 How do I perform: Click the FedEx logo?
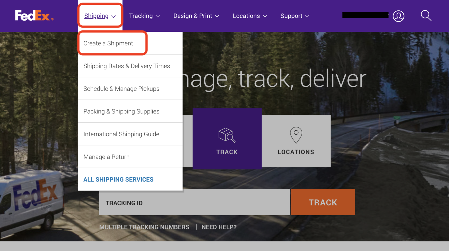[34, 15]
